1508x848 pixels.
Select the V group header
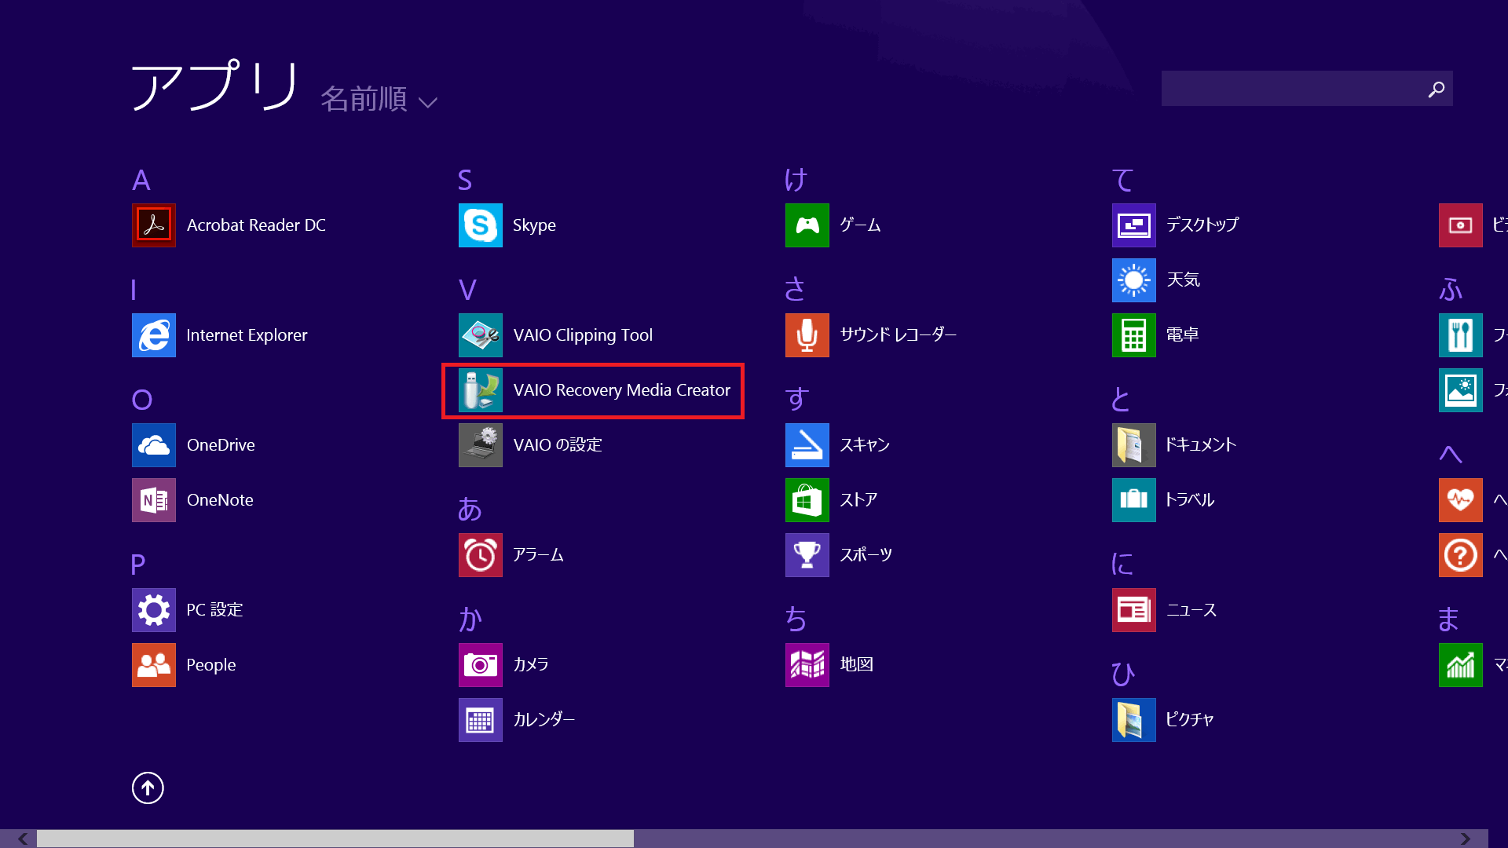(x=467, y=290)
